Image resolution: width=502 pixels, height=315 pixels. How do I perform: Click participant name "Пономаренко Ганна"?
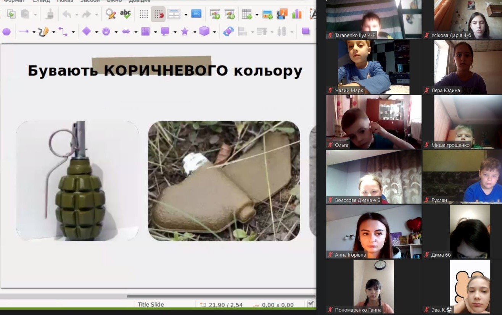tap(358, 310)
